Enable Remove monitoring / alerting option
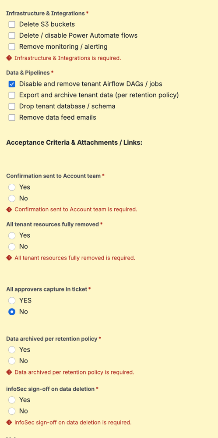Viewport: 218px width, 438px height. point(12,47)
